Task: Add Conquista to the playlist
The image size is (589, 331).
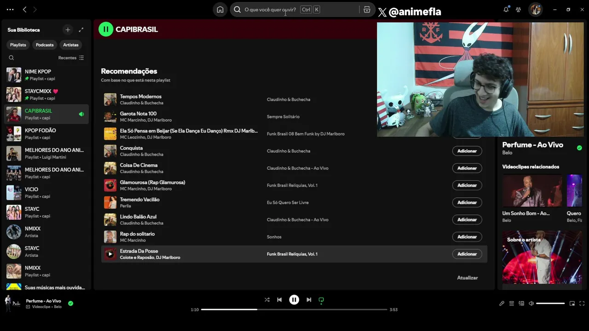Action: (467, 151)
